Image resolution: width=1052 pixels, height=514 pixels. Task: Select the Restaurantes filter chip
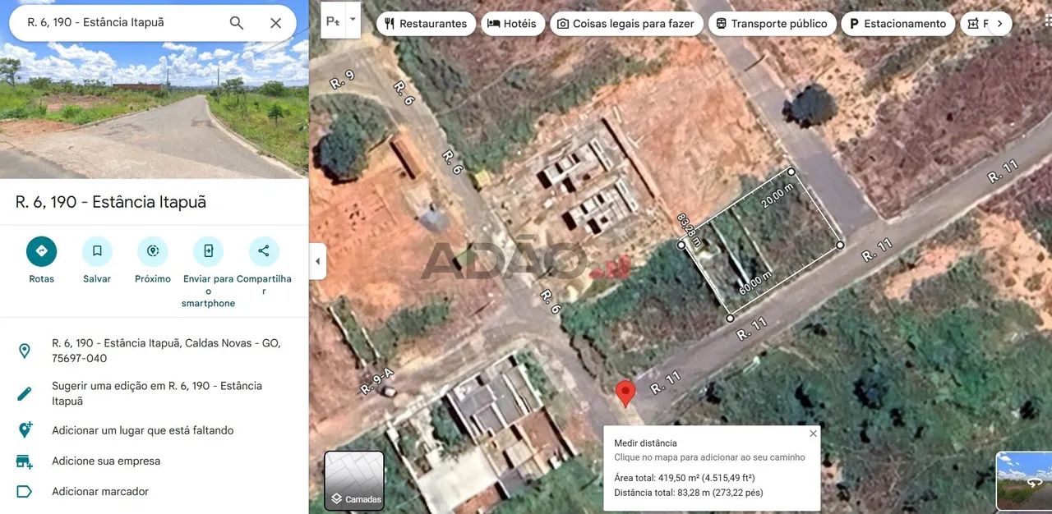point(426,24)
